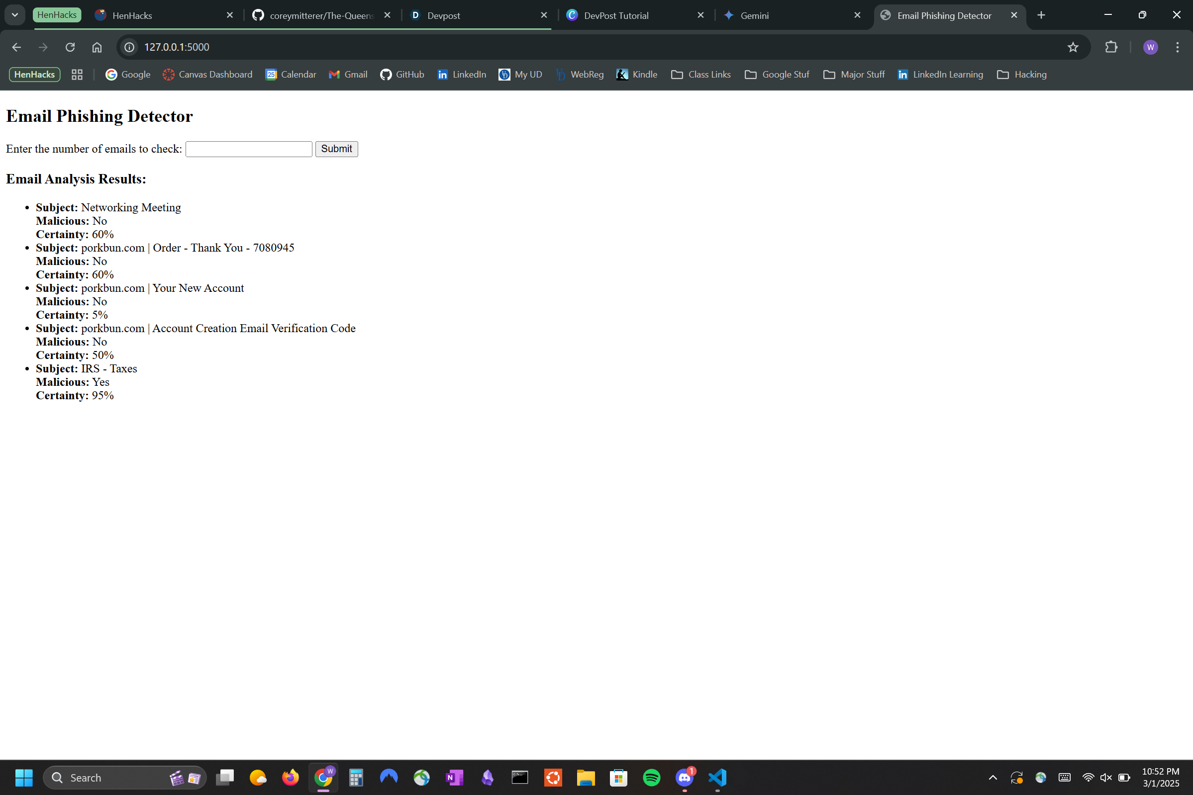Launch Spotify from the taskbar

(x=651, y=777)
